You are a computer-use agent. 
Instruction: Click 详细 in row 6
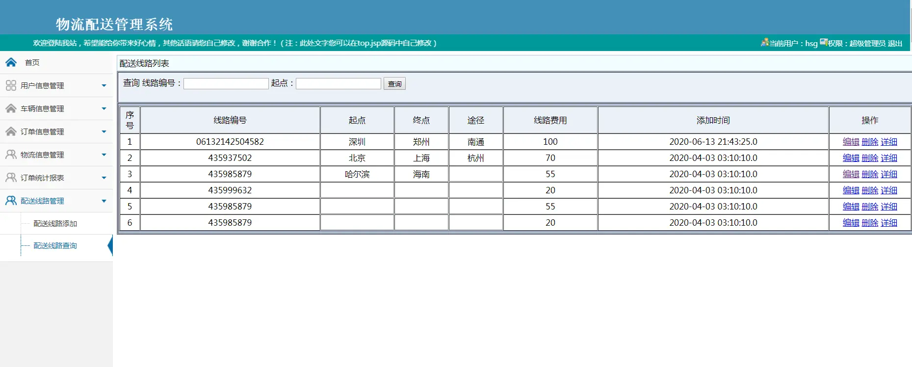coord(889,223)
